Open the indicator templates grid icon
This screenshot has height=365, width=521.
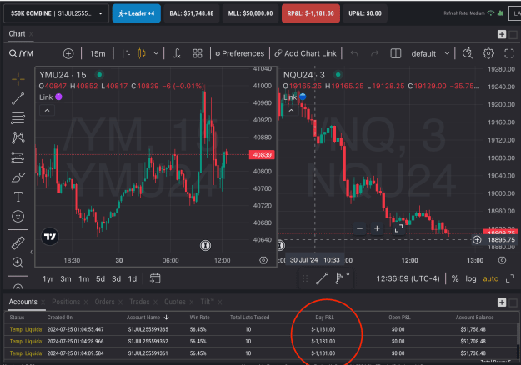[198, 53]
